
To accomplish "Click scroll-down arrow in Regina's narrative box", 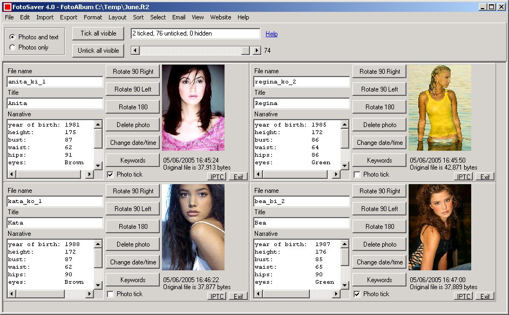I will (x=345, y=166).
